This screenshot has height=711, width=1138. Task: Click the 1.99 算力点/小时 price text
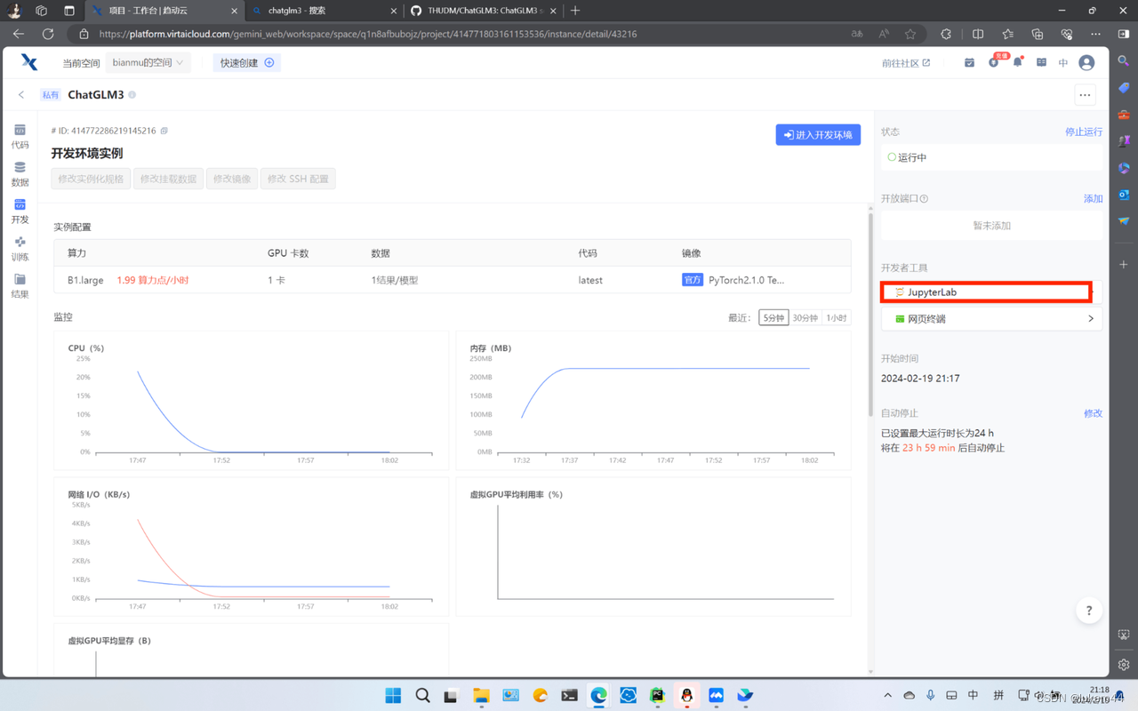click(153, 280)
